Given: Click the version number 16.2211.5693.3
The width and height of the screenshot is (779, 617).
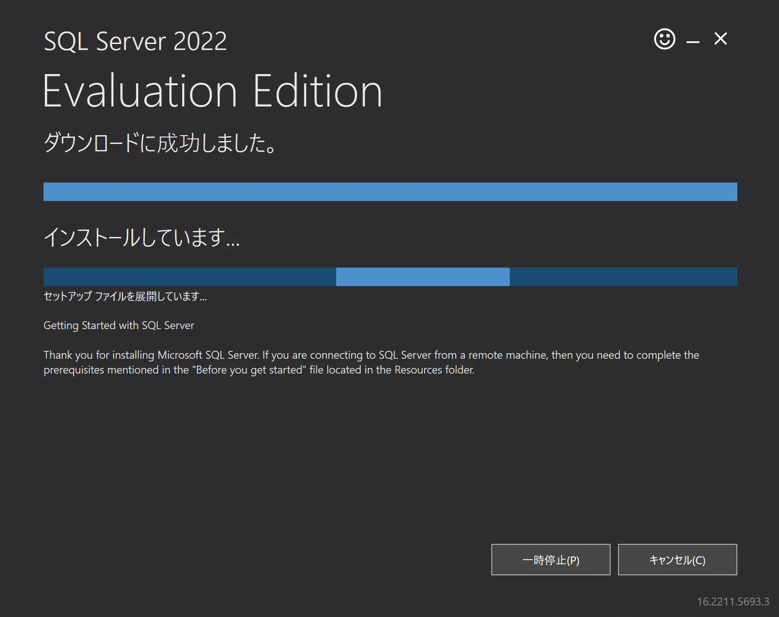Looking at the screenshot, I should [733, 601].
